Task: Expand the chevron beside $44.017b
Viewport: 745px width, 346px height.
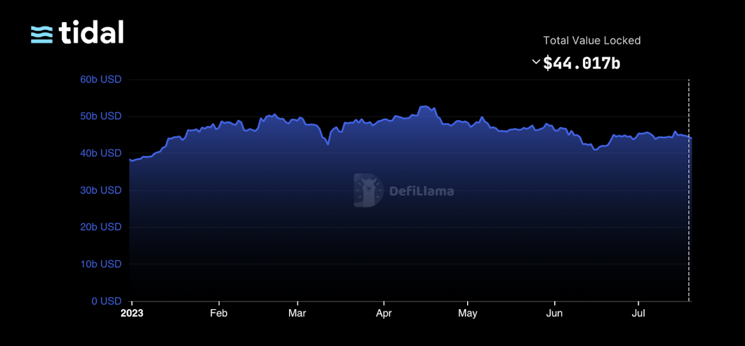Action: [x=536, y=62]
